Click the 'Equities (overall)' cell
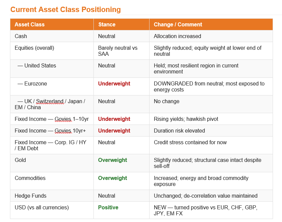Screen dimensions: 282x222 tap(34, 48)
